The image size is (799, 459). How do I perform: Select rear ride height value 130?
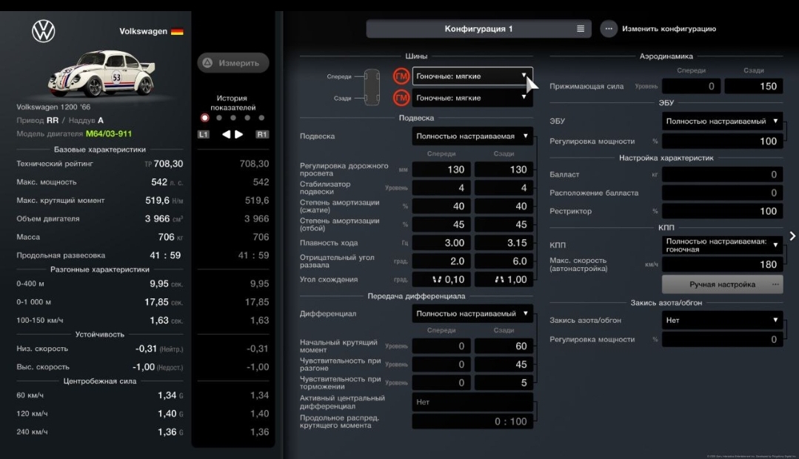tap(504, 170)
